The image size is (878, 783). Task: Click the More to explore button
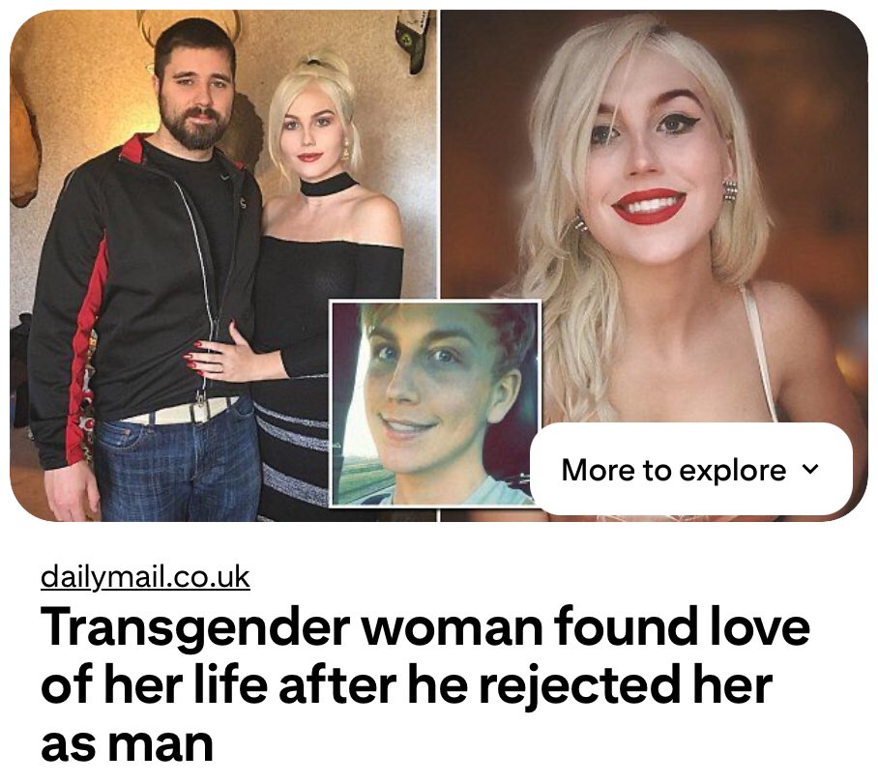pyautogui.click(x=691, y=469)
